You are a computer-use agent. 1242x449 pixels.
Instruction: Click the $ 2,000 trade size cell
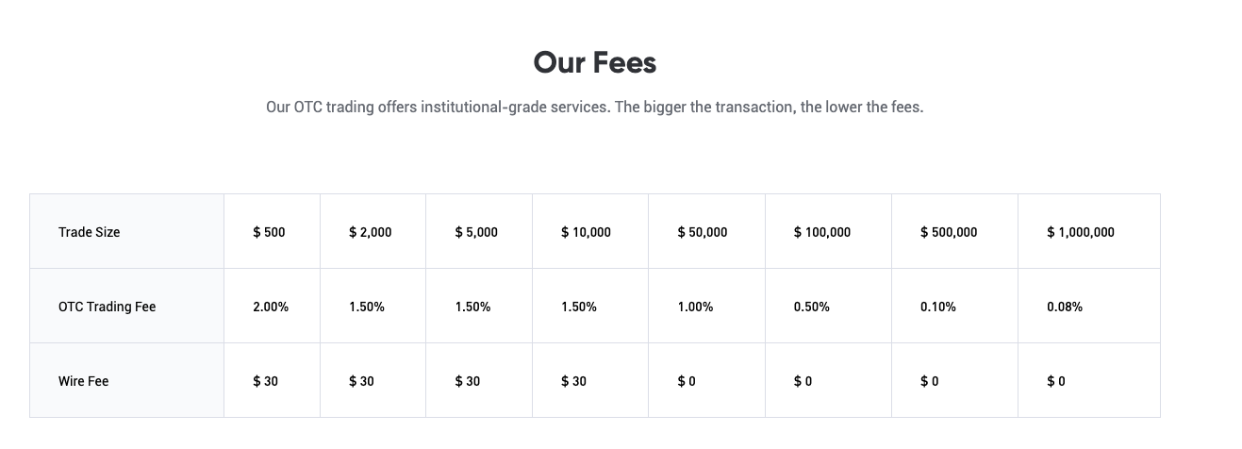[x=371, y=232]
